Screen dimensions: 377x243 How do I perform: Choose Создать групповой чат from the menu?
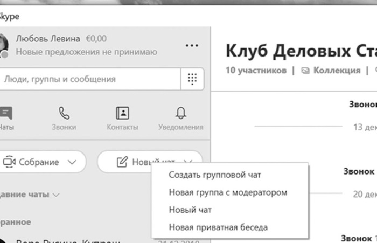(x=215, y=175)
